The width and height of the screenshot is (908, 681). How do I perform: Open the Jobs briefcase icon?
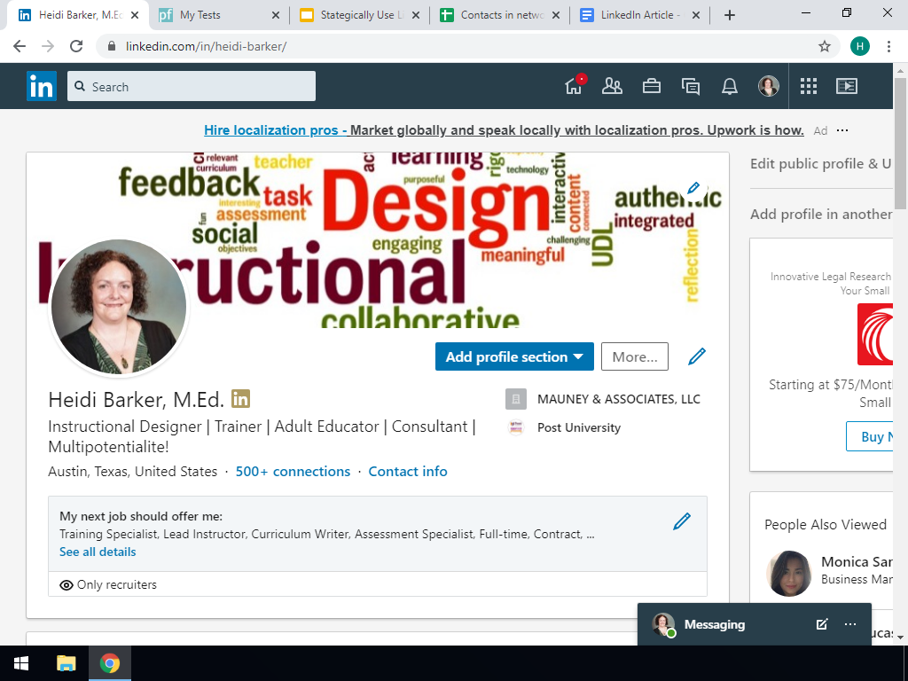(652, 86)
